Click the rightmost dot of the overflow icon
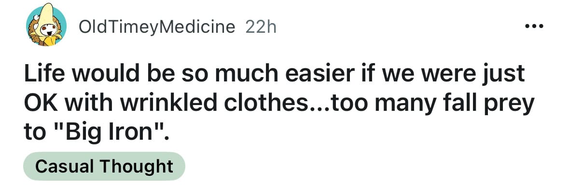 tap(541, 26)
